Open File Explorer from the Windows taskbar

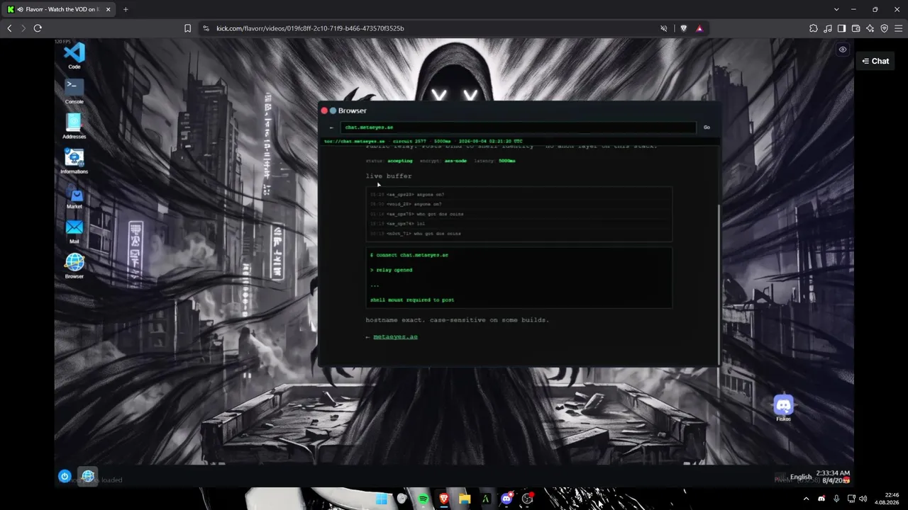point(465,499)
